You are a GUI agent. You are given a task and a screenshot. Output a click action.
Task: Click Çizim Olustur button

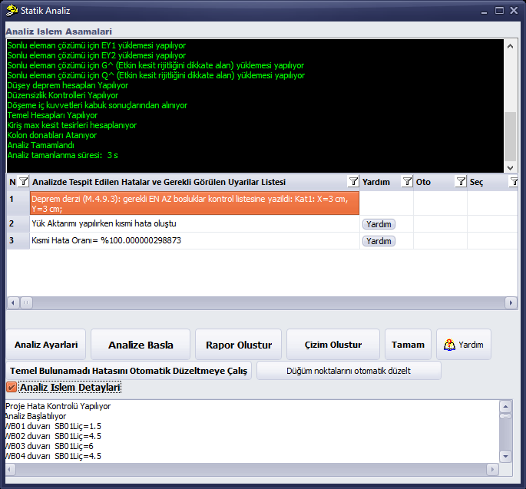coord(333,345)
